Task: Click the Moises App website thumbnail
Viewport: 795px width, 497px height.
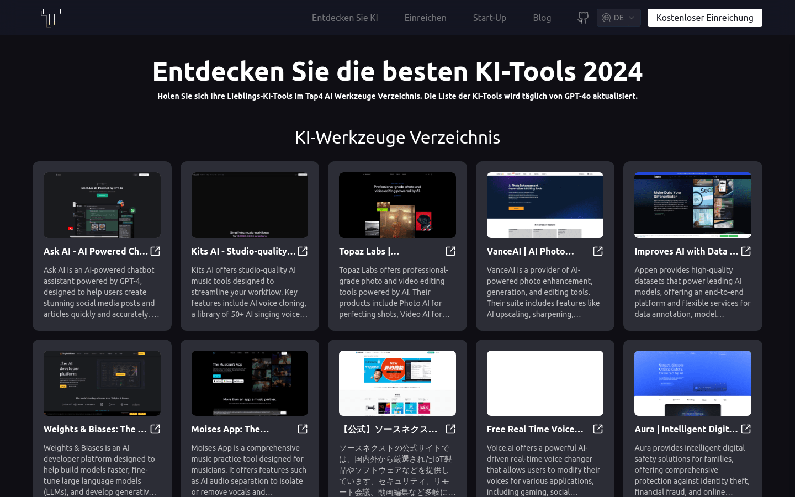Action: pos(250,383)
